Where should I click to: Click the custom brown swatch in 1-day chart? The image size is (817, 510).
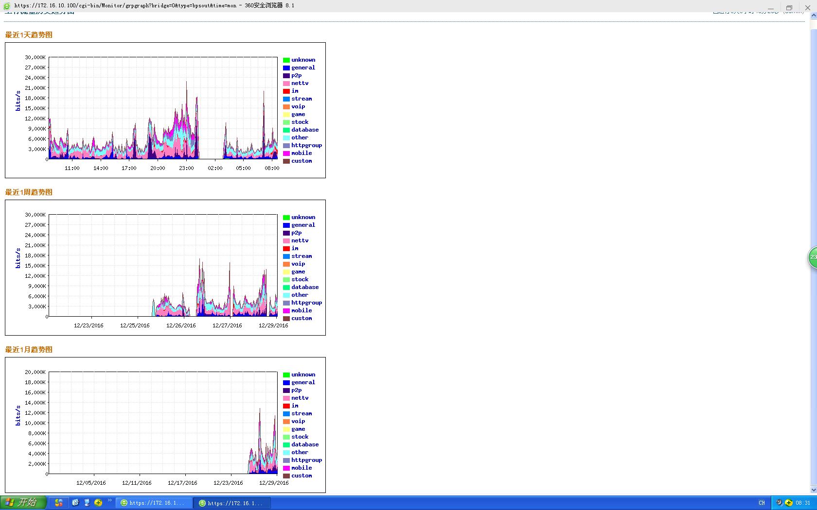click(286, 161)
